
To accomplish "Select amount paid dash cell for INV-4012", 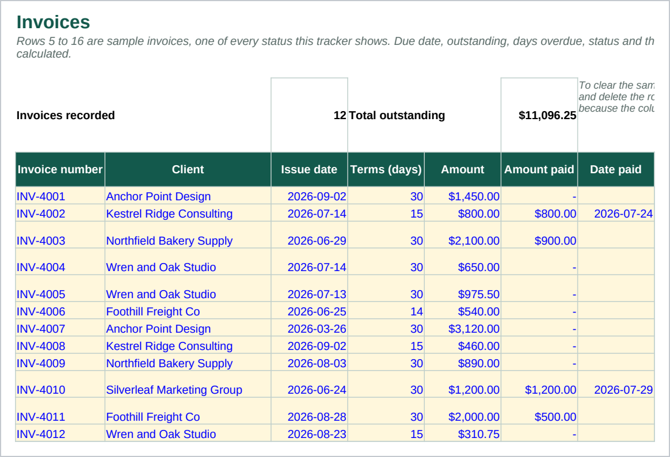I will coord(539,433).
